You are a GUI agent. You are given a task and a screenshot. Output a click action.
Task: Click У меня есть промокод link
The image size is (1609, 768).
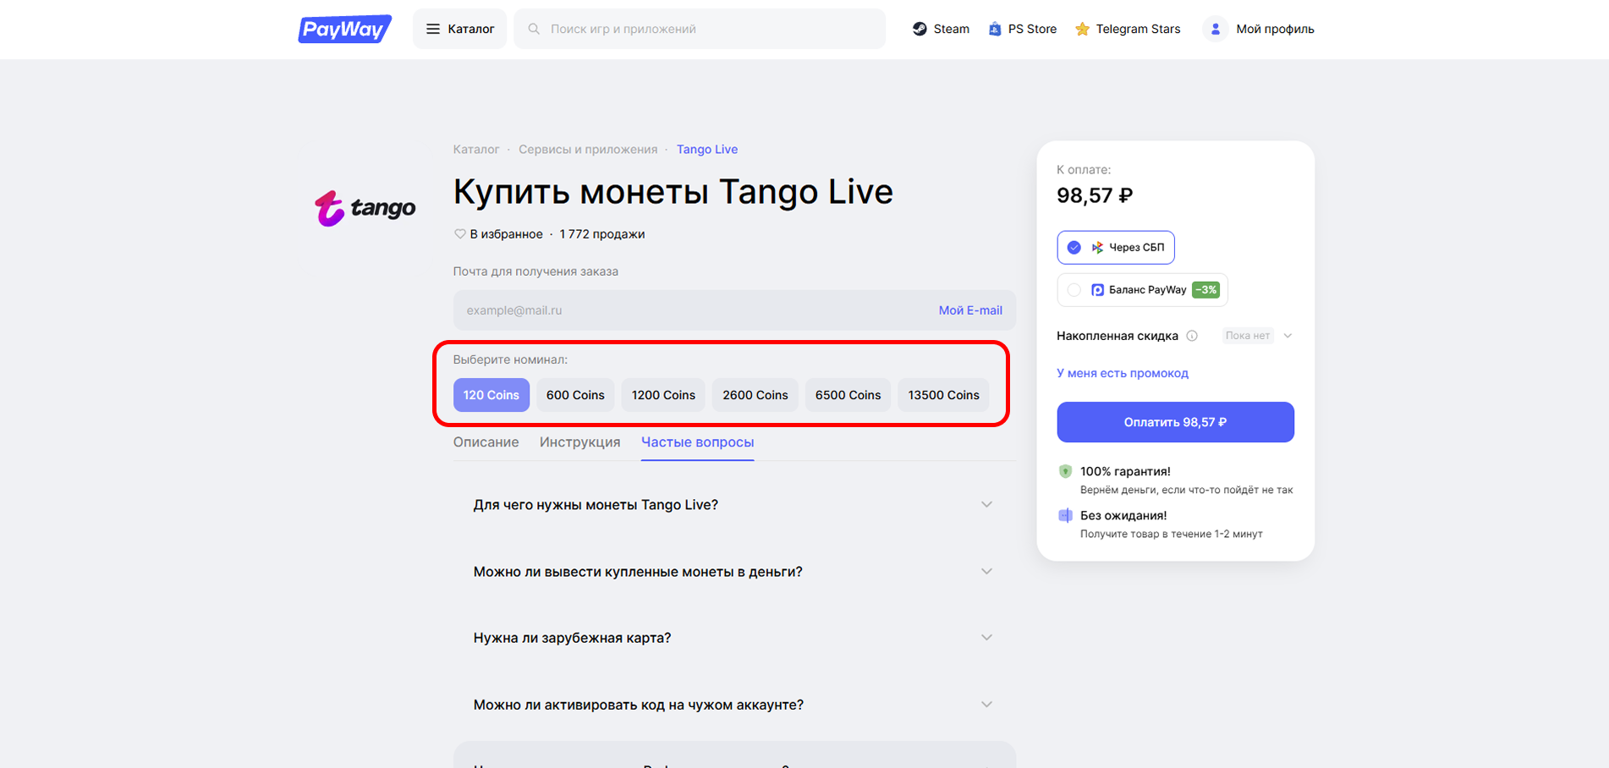click(x=1123, y=373)
